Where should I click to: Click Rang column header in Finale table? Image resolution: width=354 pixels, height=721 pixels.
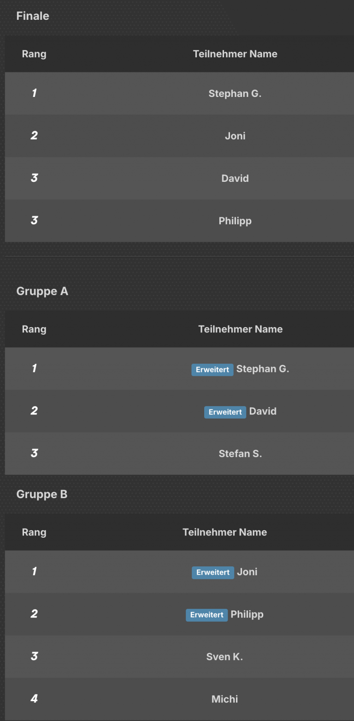click(34, 54)
